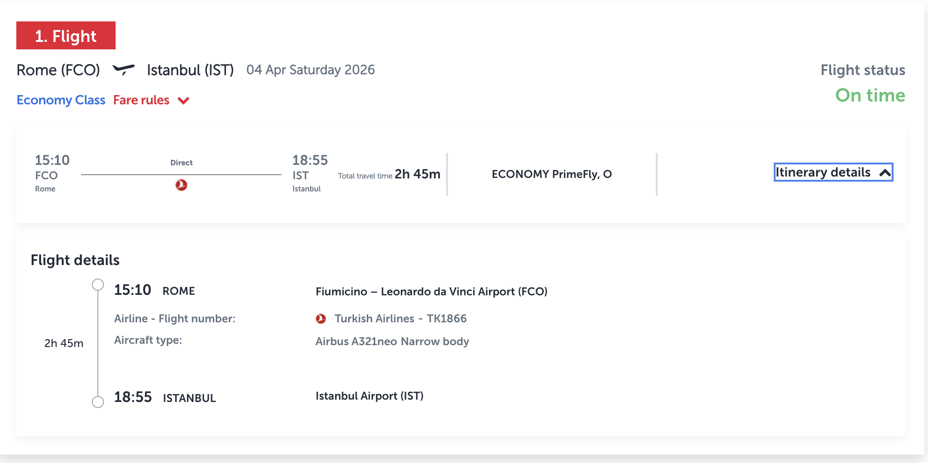Click the Economy Class link
This screenshot has width=928, height=463.
pyautogui.click(x=61, y=100)
